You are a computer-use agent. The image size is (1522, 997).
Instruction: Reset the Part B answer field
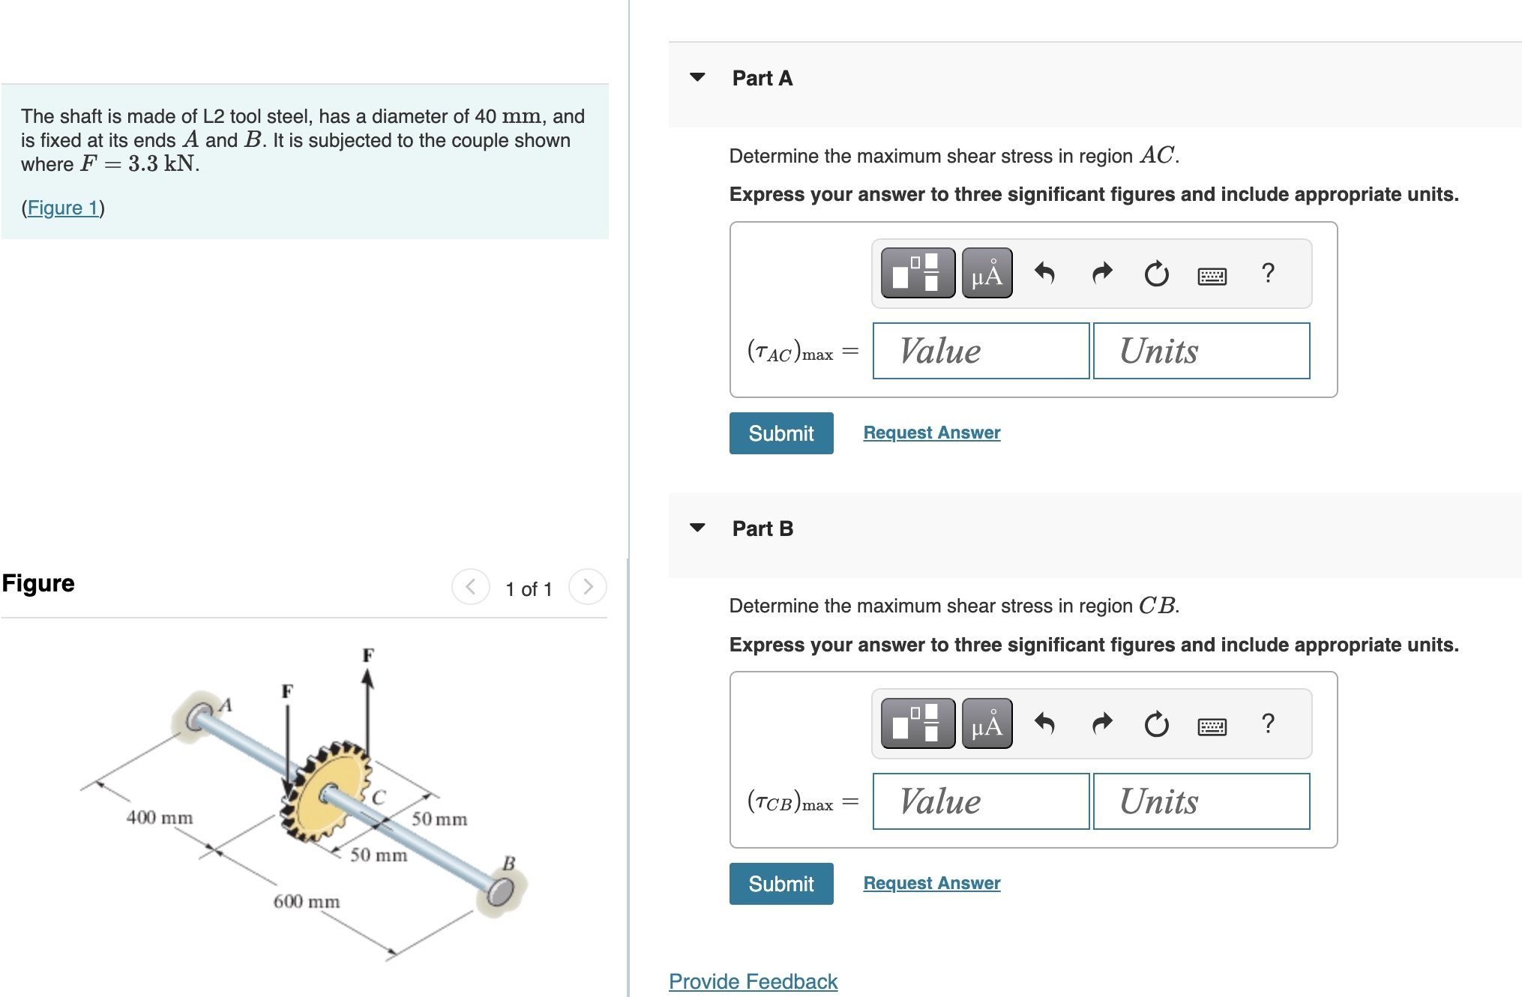click(1156, 724)
